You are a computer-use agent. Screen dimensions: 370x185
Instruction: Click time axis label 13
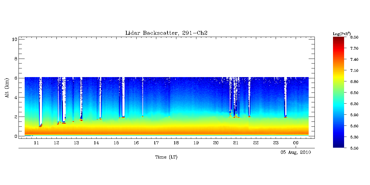pos(76,143)
